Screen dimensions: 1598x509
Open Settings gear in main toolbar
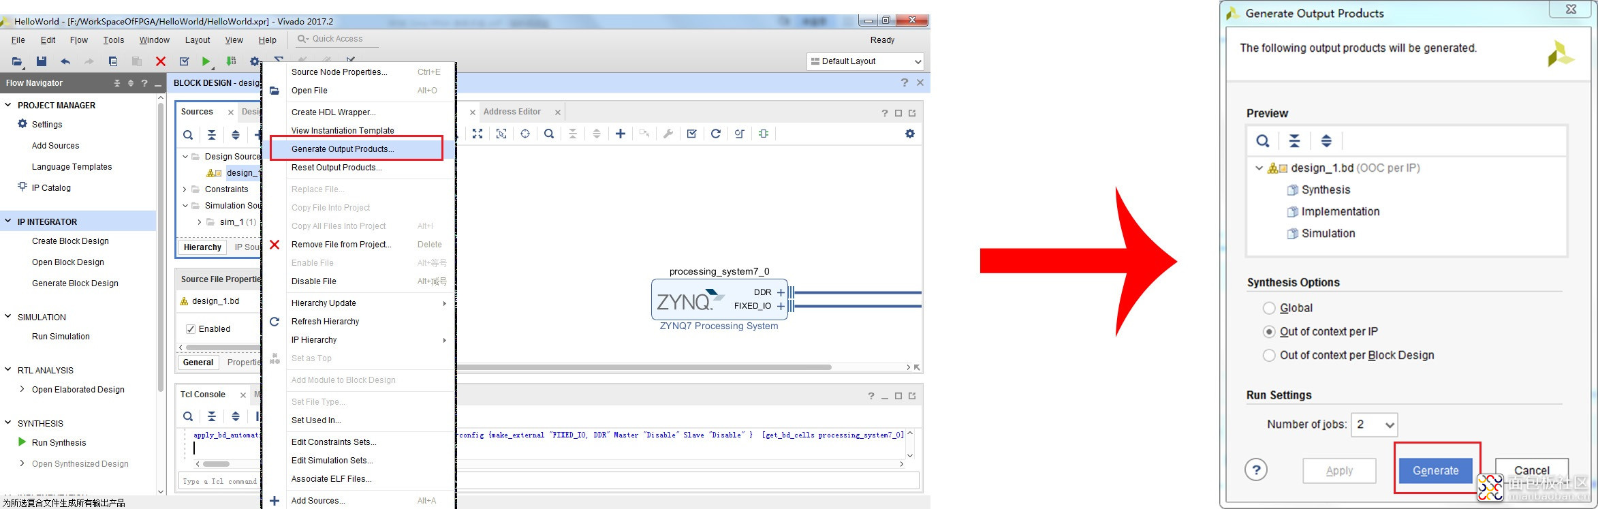coord(254,61)
